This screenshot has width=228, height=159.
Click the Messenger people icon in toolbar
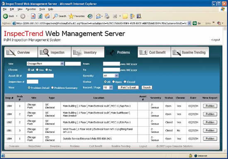point(132,16)
